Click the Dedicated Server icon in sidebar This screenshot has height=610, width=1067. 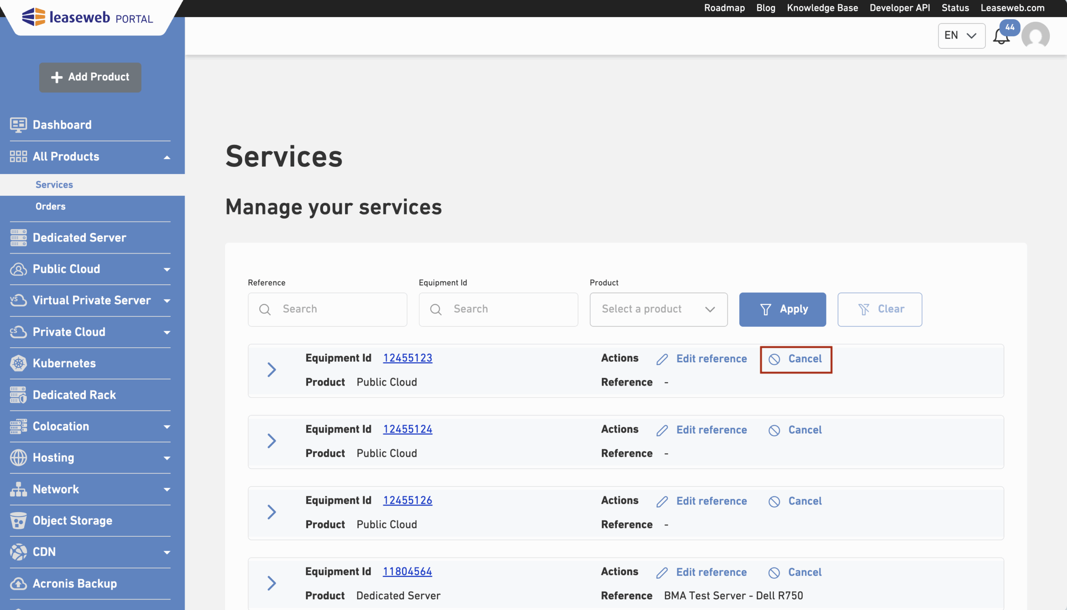(x=18, y=238)
